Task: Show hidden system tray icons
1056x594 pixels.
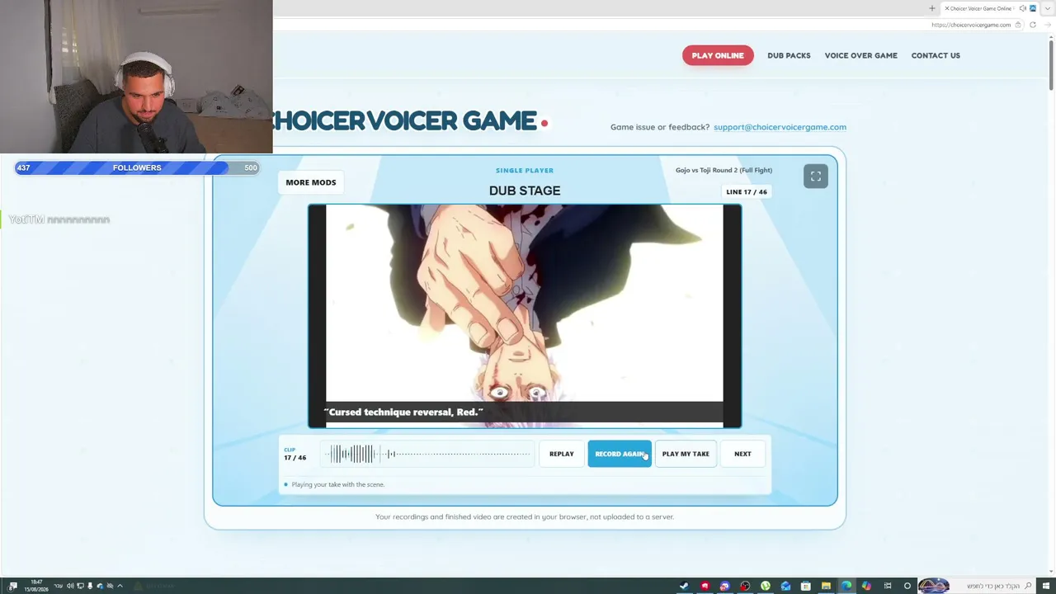Action: [120, 586]
